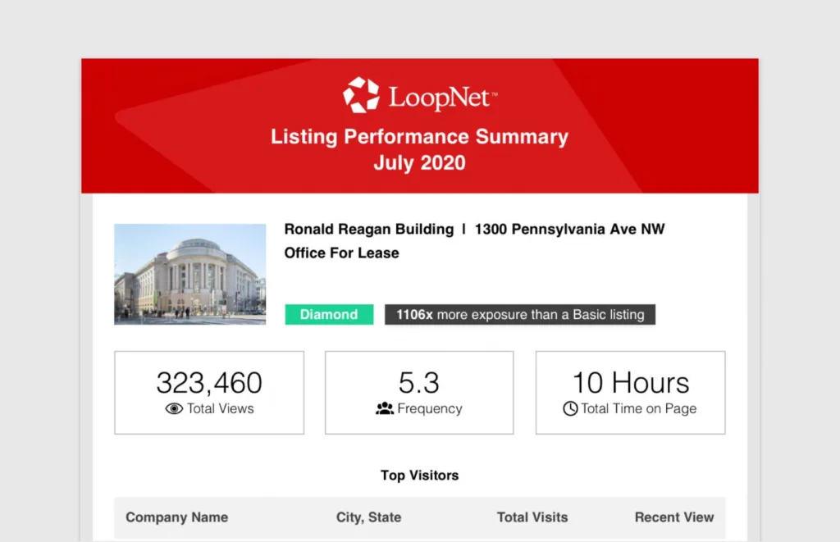Sort by the Company Name column header

coord(176,517)
